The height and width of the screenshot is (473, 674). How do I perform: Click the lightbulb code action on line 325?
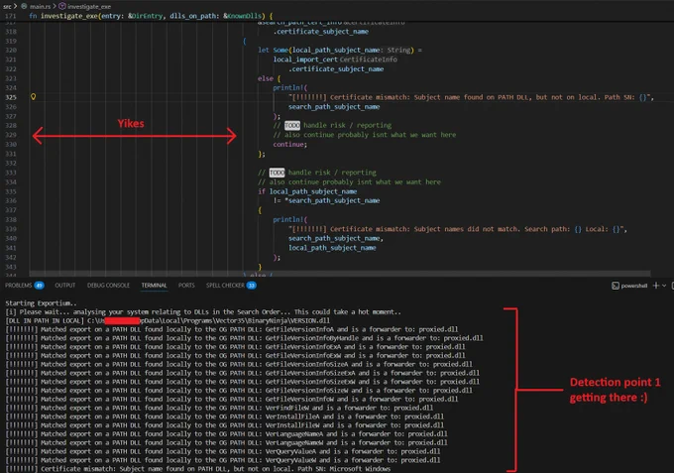point(33,97)
